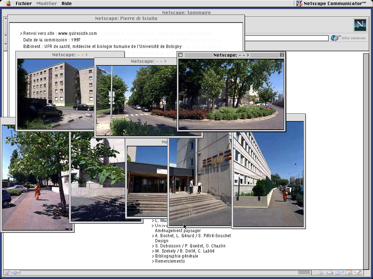373x279 pixels.
Task: Click the Netscape N logo animation
Action: click(x=360, y=25)
